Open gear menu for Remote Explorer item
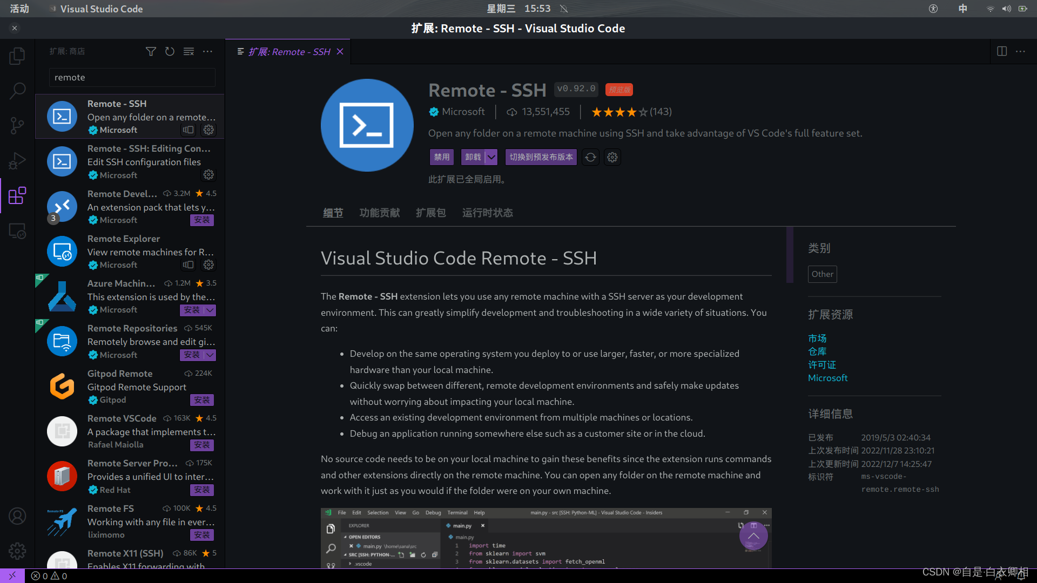The height and width of the screenshot is (583, 1037). pyautogui.click(x=208, y=265)
